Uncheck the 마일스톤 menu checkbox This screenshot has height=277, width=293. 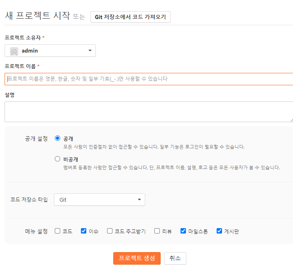[x=183, y=231]
